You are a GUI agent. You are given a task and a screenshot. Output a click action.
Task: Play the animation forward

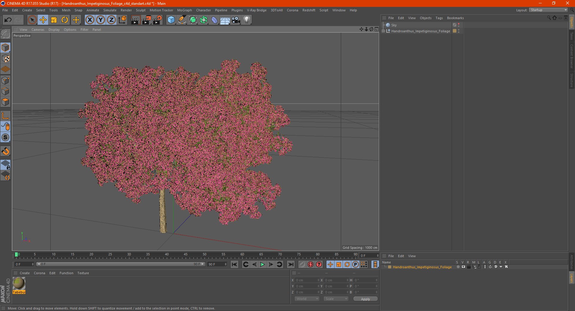coord(262,264)
